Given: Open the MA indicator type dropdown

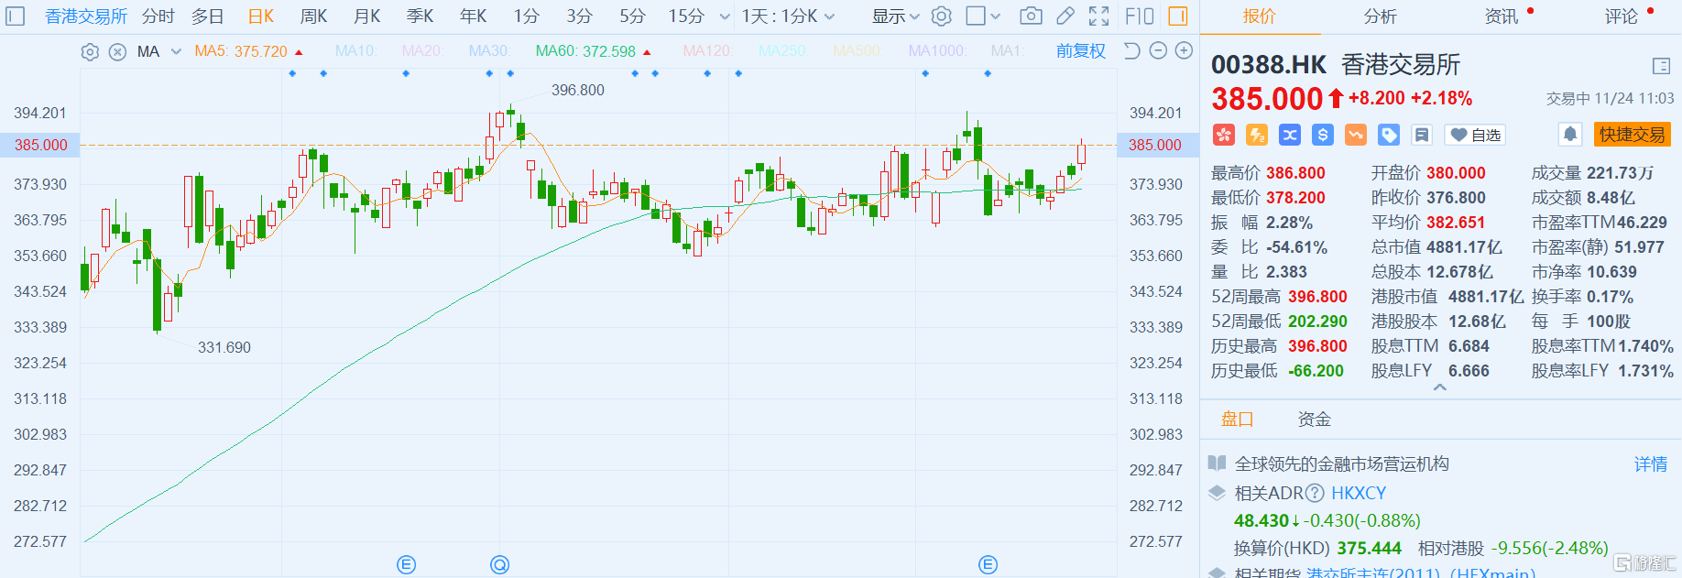Looking at the screenshot, I should tap(176, 52).
